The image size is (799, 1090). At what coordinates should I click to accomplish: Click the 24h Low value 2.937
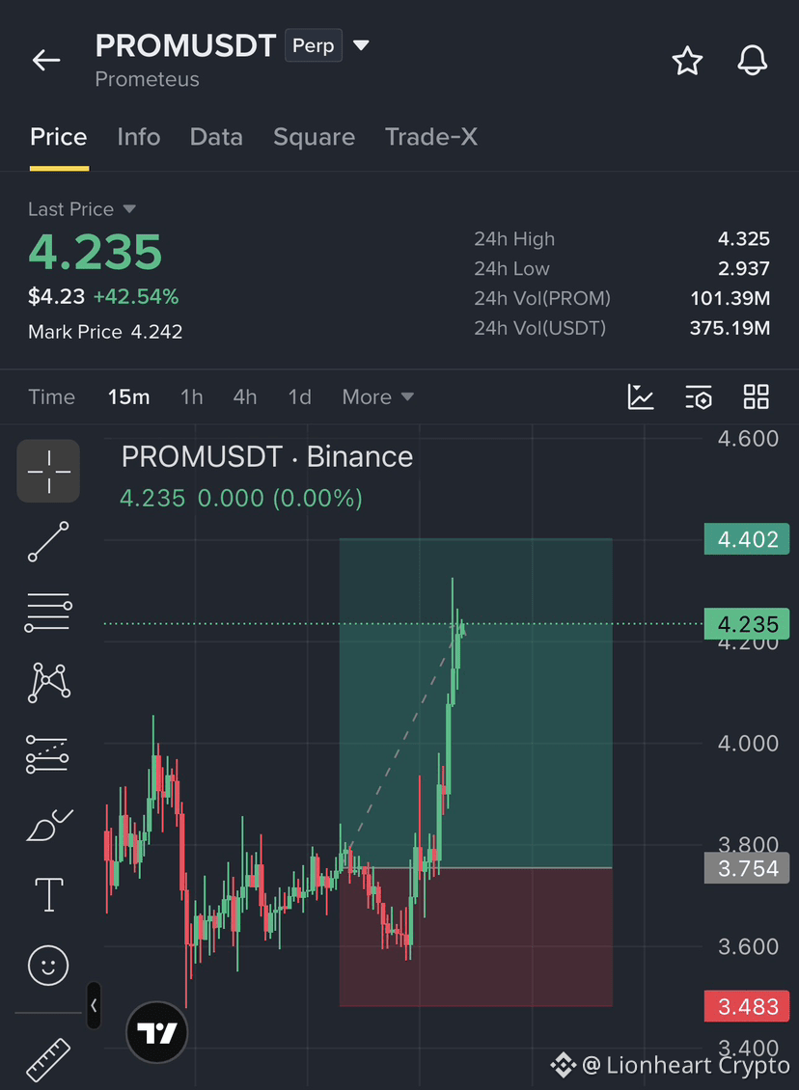743,269
